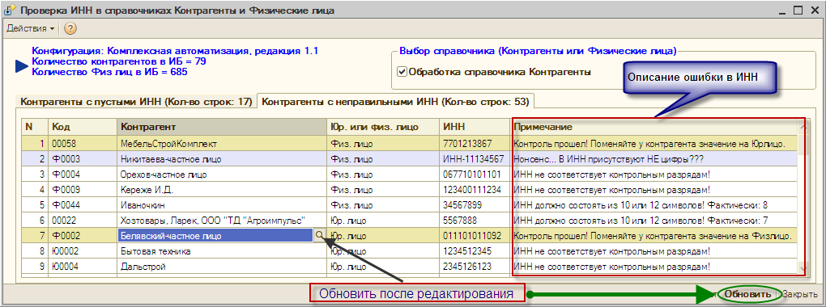Select the Орехов-частное лицо cell
The height and width of the screenshot is (307, 826).
[x=222, y=174]
